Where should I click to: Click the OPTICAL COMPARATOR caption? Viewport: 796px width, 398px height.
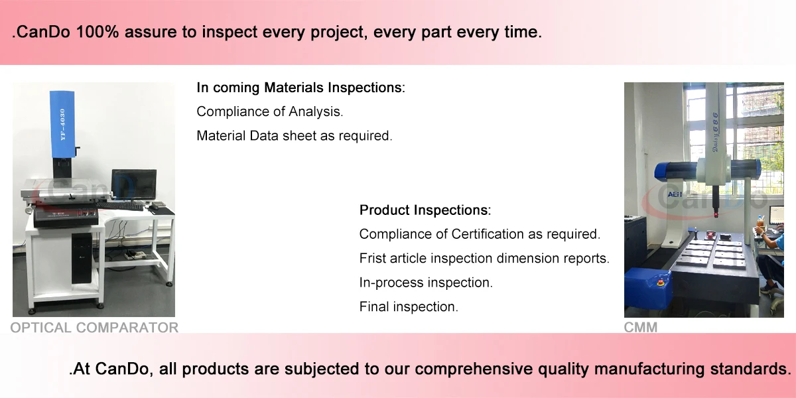point(94,327)
